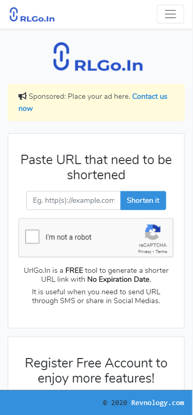This screenshot has width=193, height=415.
Task: Open the Contact us now link
Action: [x=93, y=102]
